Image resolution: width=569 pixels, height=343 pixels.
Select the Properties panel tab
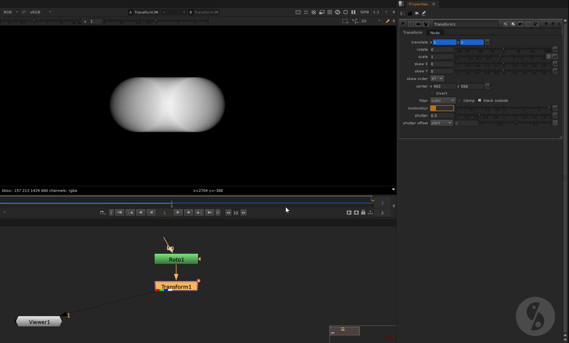point(418,4)
